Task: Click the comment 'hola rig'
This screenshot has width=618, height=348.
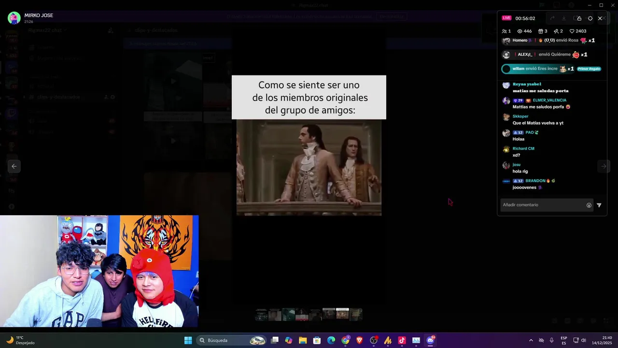Action: click(520, 171)
